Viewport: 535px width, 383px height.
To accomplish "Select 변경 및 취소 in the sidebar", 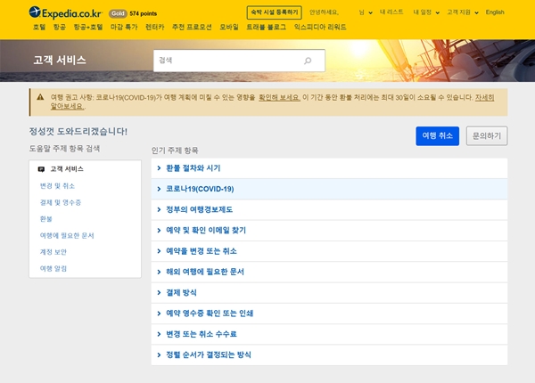I will [58, 185].
